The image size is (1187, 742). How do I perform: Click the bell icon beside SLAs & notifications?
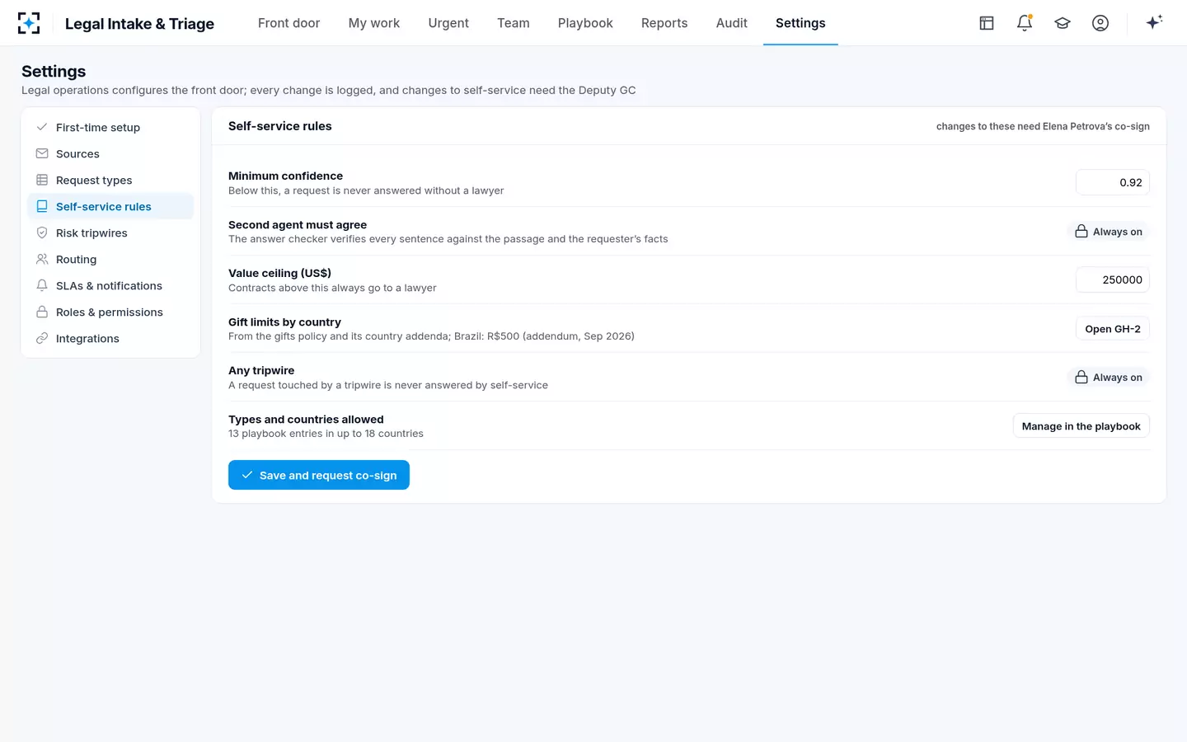point(42,285)
